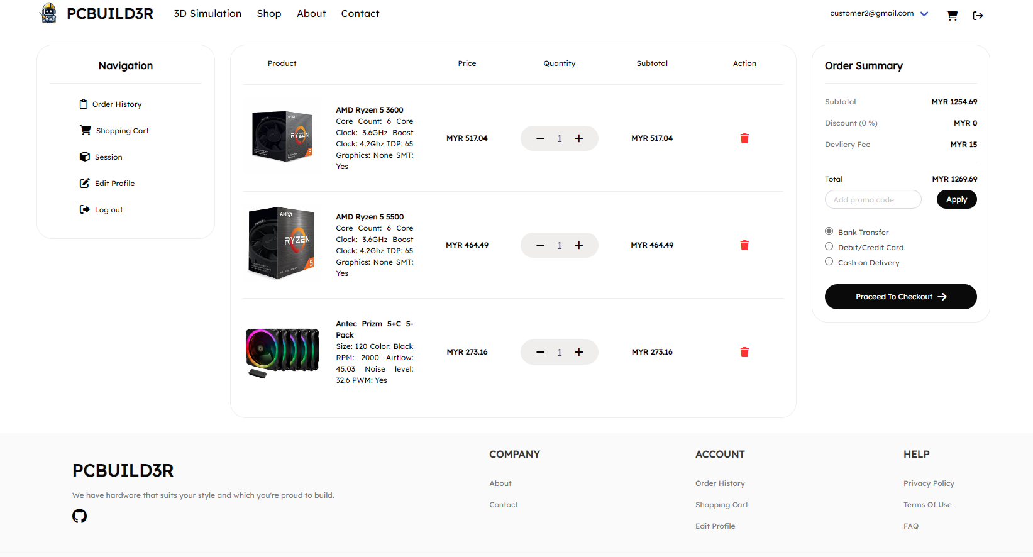1033x557 pixels.
Task: Open the shopping cart icon in header
Action: 952,16
